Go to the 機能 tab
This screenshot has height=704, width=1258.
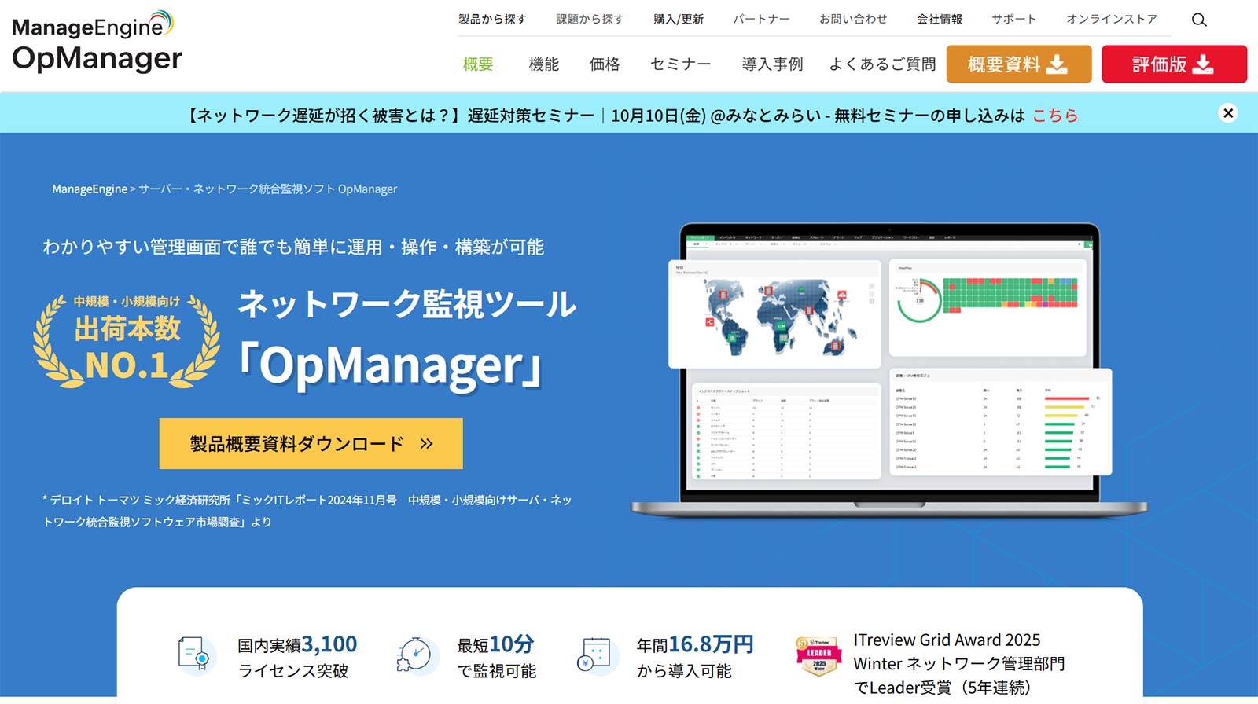click(543, 64)
